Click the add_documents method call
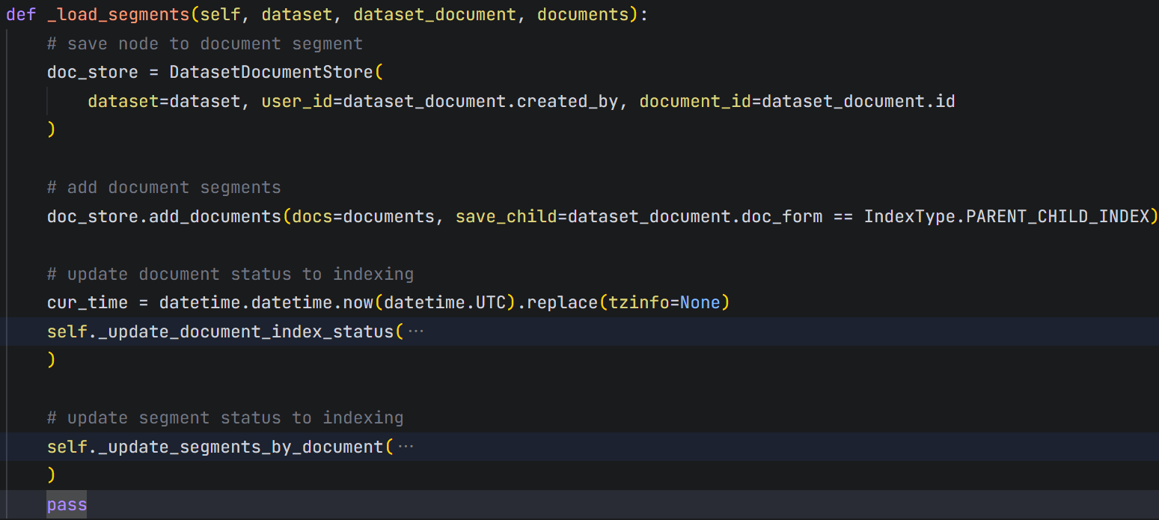The image size is (1159, 520). click(x=215, y=216)
